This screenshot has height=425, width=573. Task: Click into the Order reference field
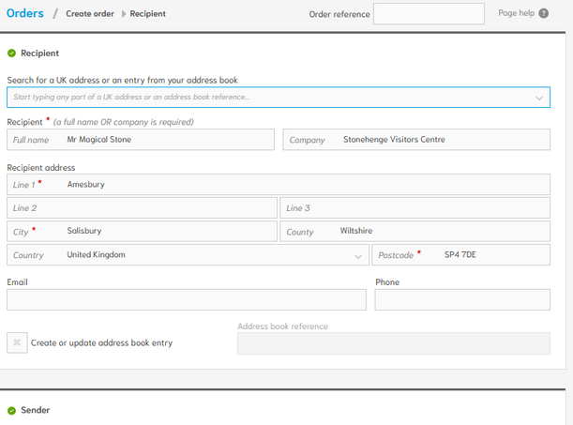pos(429,14)
